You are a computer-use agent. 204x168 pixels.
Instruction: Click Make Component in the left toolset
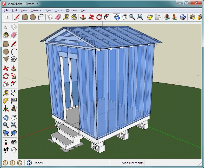[14, 27]
